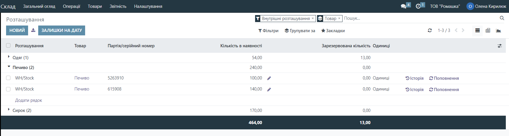The width and height of the screenshot is (509, 136).
Task: Switch to the graph view
Action: pyautogui.click(x=498, y=30)
